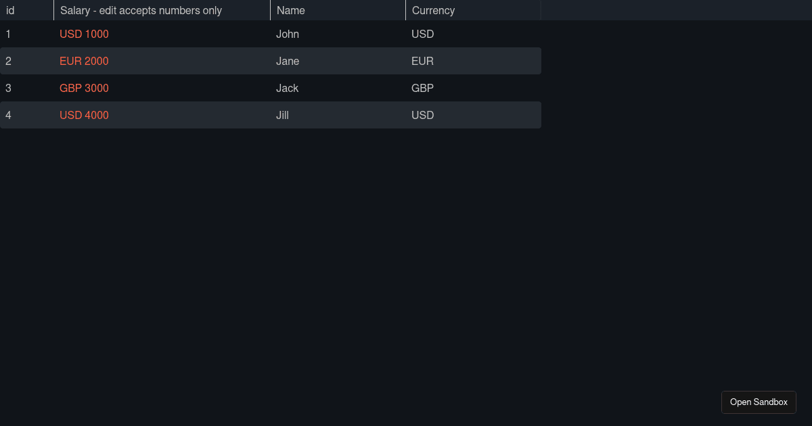
Task: Click the Currency column header
Action: pos(474,10)
